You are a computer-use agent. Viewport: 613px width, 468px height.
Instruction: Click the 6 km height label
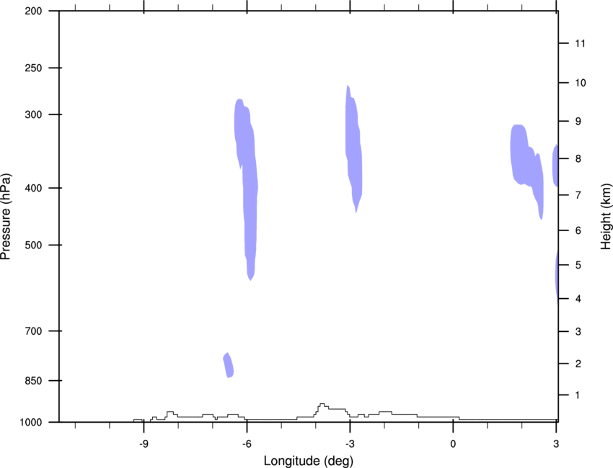pyautogui.click(x=578, y=230)
